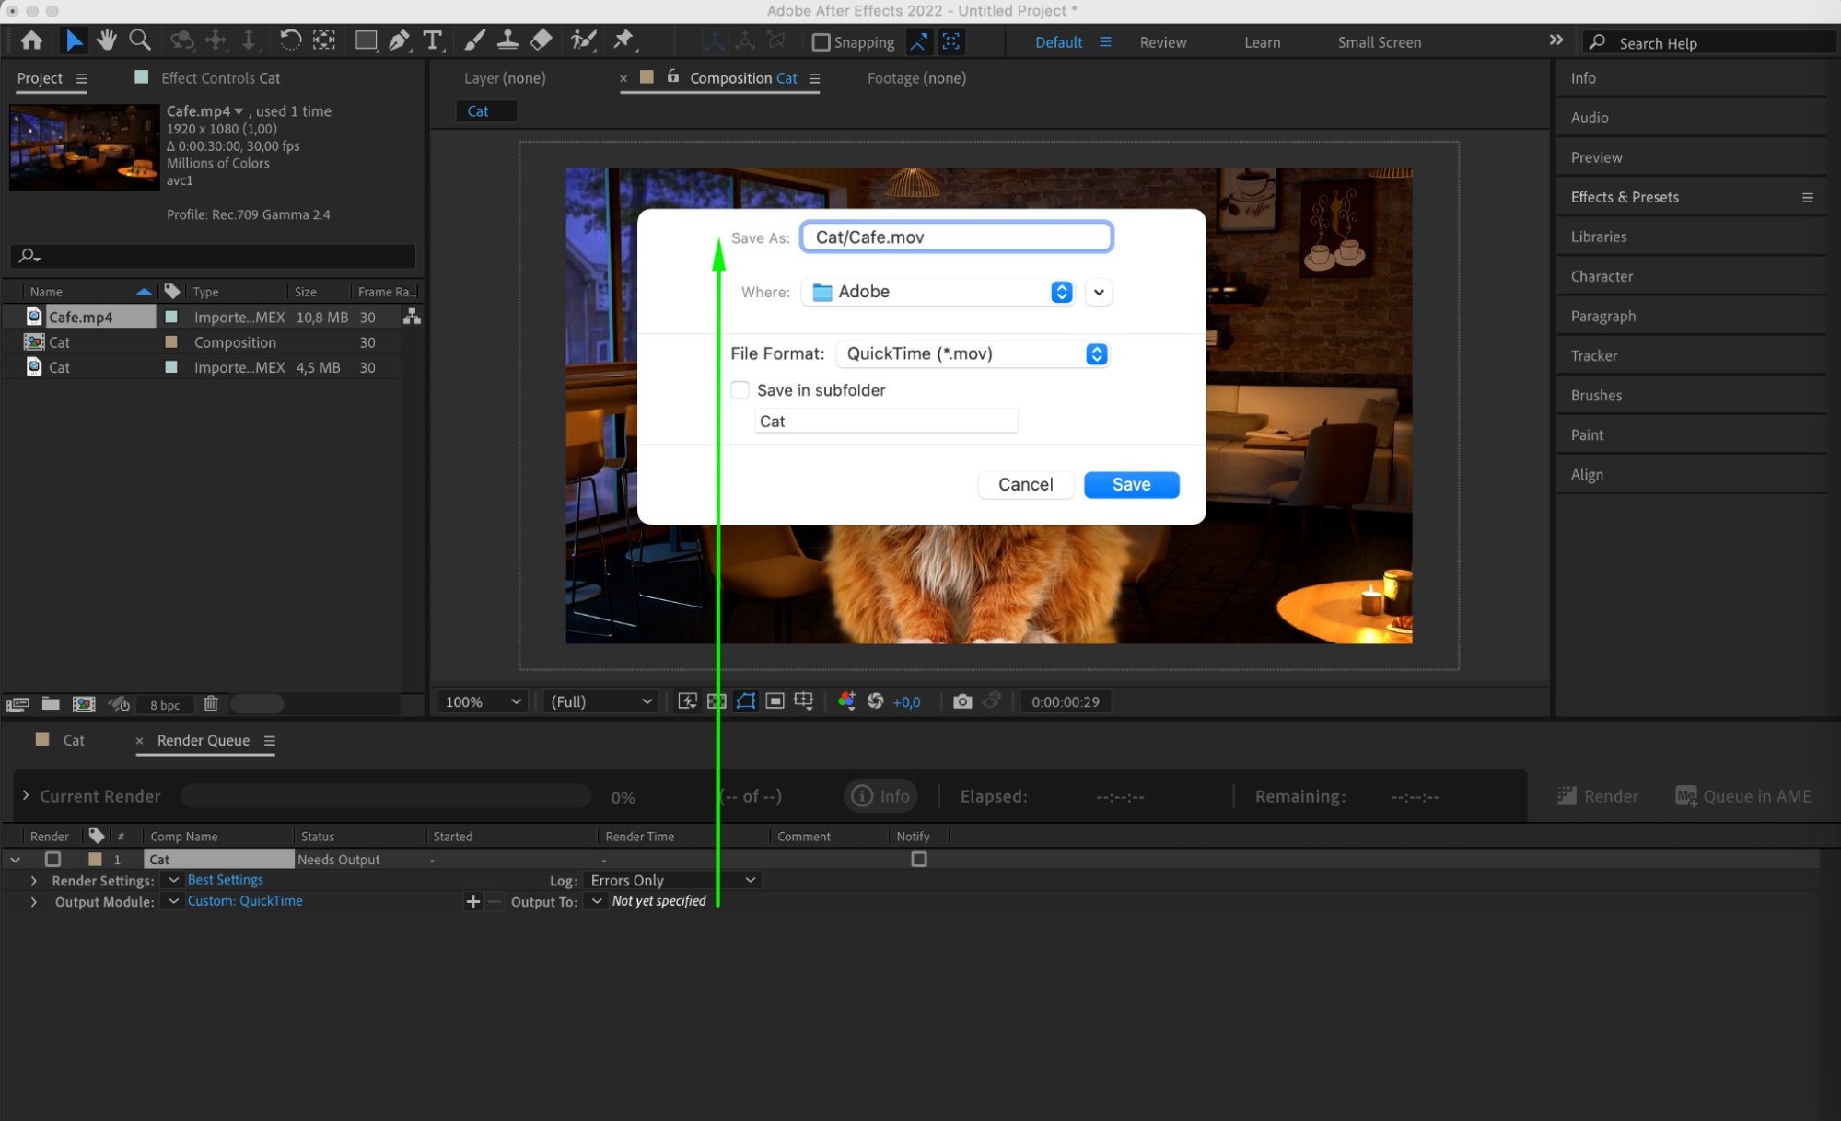
Task: Click the snapshot camera icon
Action: pos(962,701)
